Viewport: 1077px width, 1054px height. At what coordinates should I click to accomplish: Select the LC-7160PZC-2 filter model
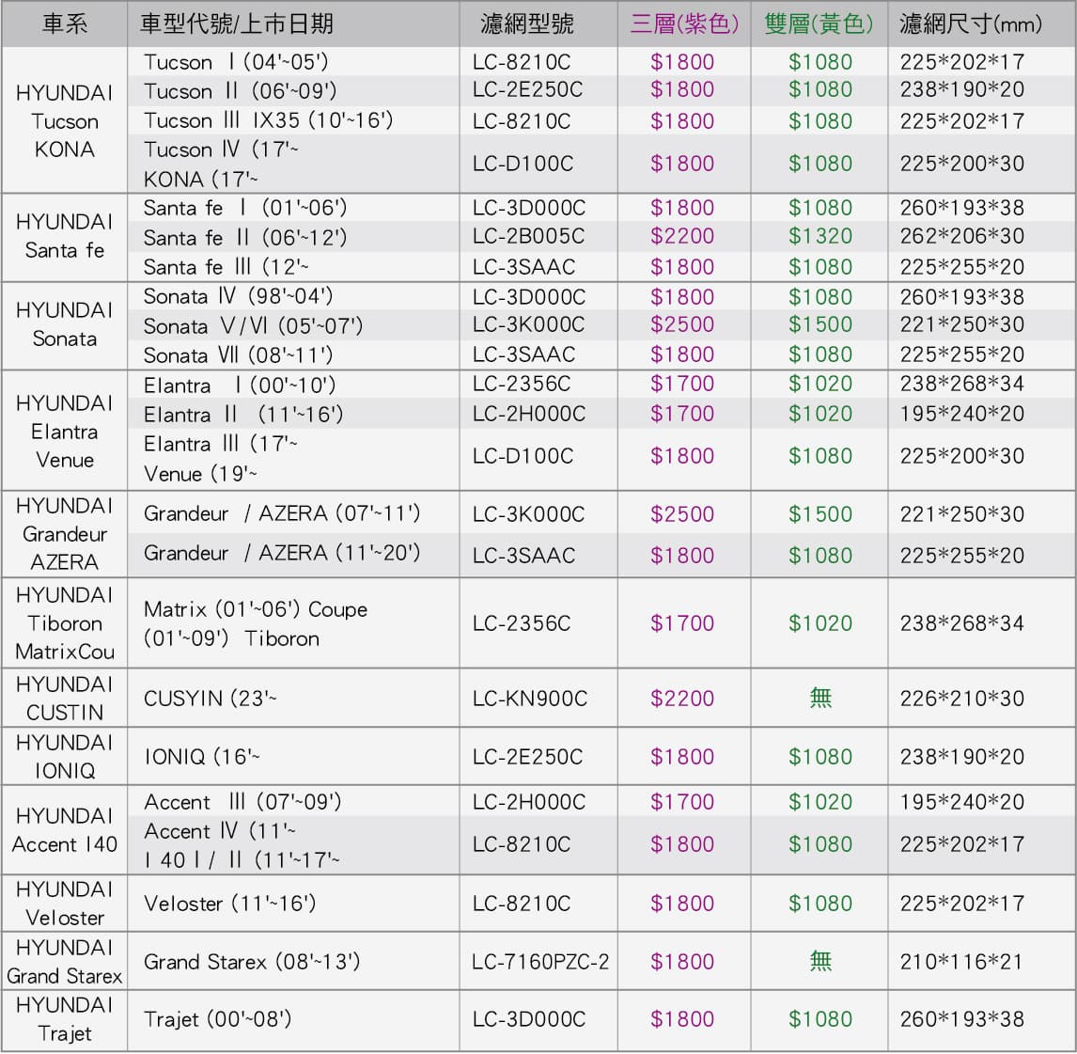pyautogui.click(x=539, y=961)
